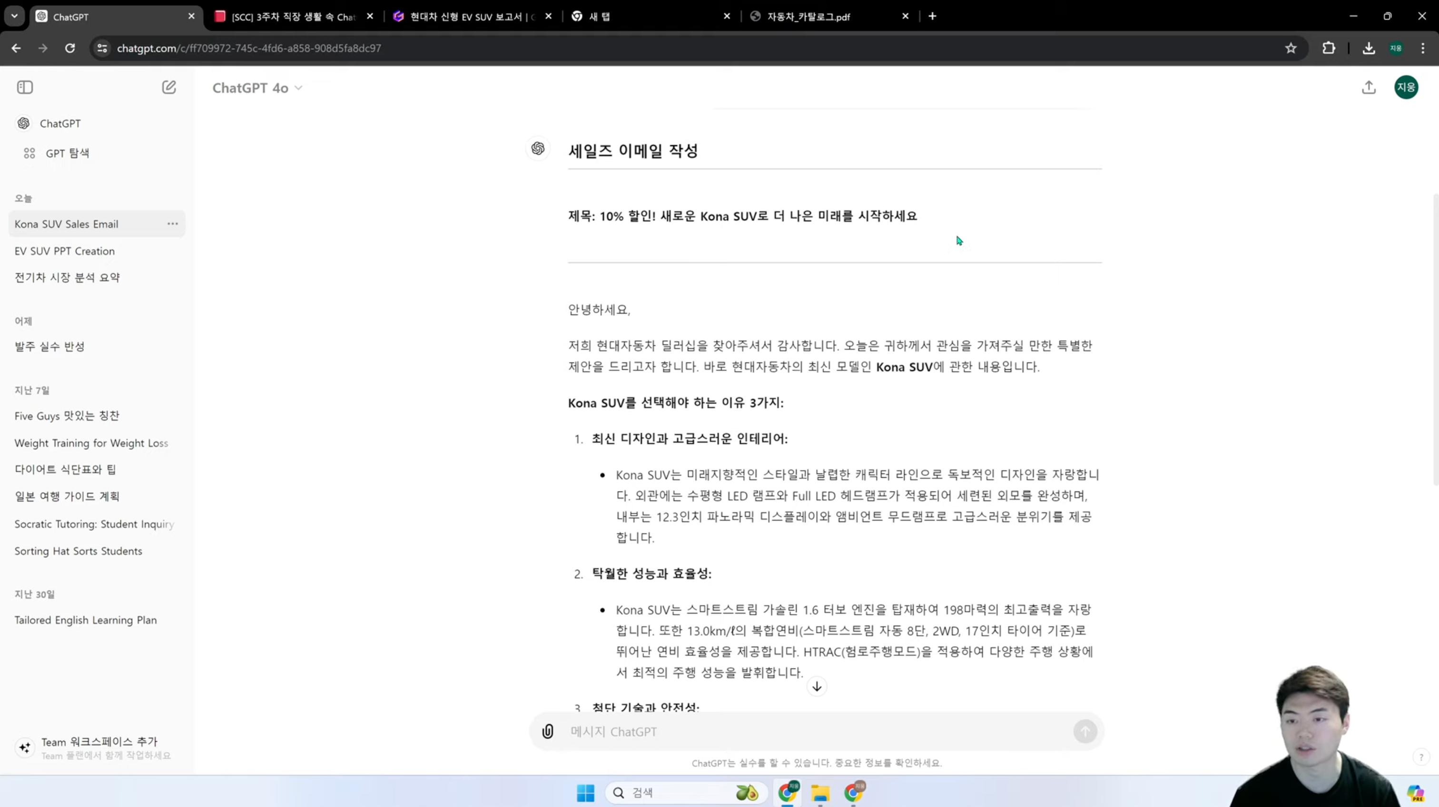The image size is (1439, 807).
Task: Toggle the sidebar collapse icon
Action: point(25,87)
